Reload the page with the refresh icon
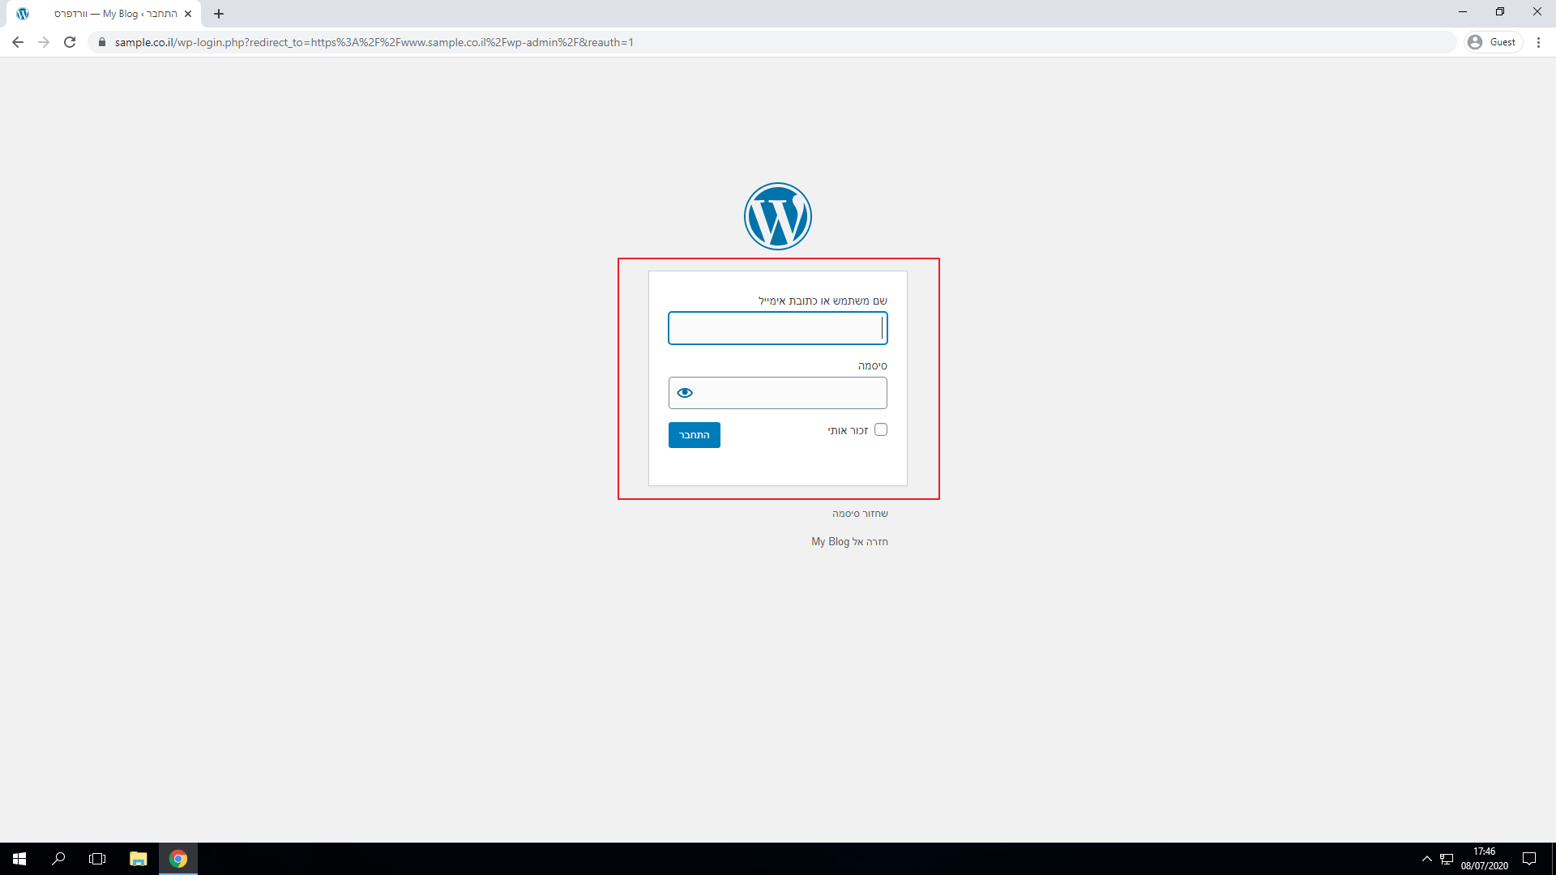Viewport: 1556px width, 875px height. [x=70, y=42]
